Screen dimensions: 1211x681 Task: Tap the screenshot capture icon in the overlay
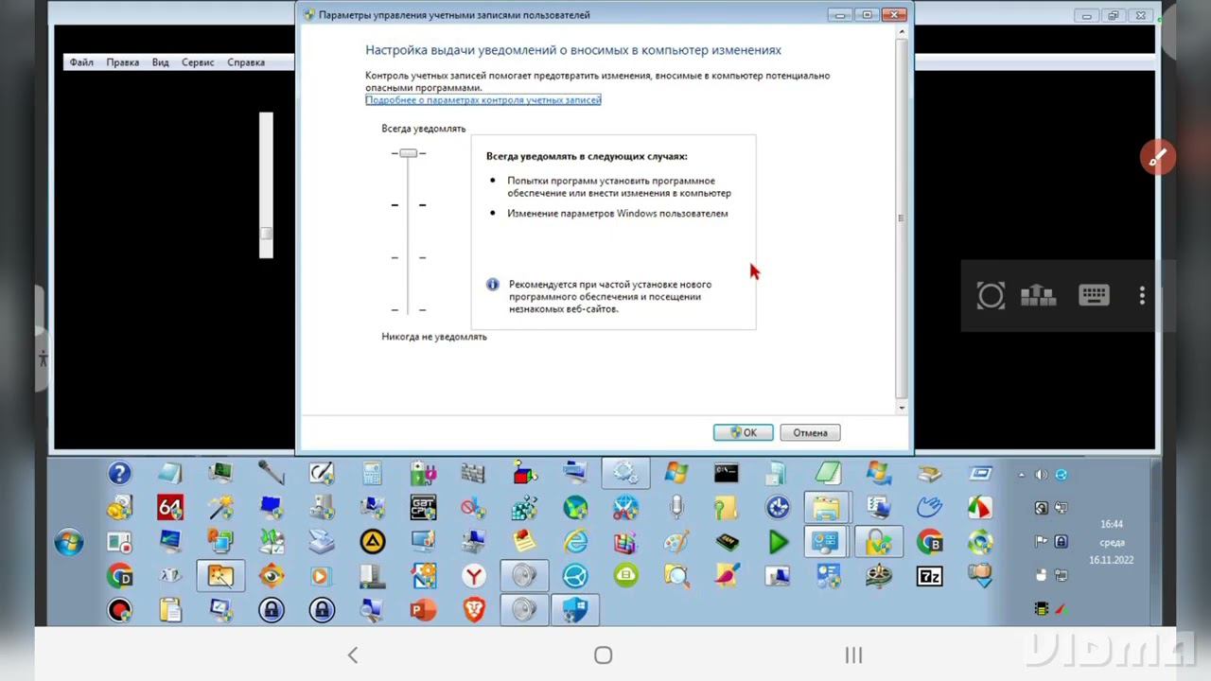(x=991, y=296)
